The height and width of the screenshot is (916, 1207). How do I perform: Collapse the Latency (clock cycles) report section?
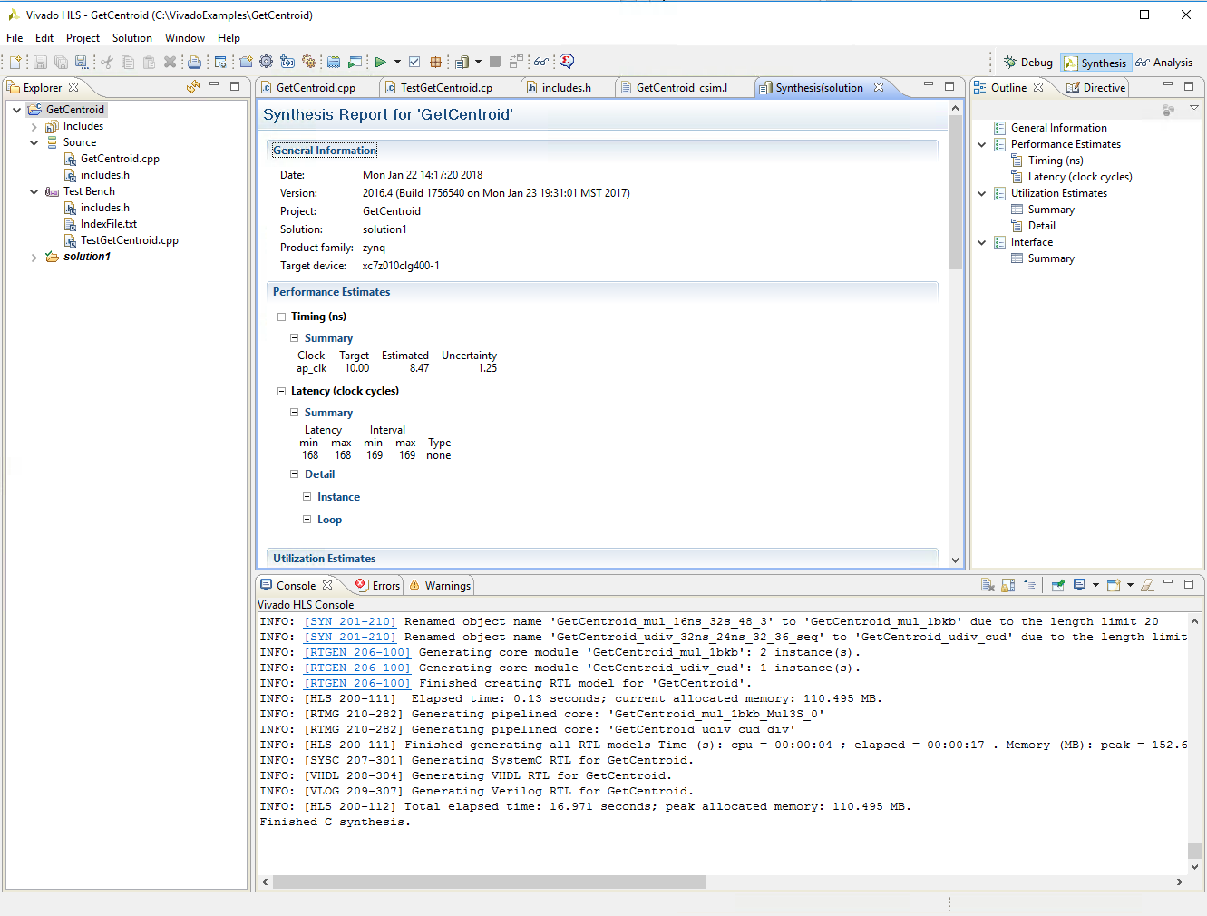[281, 391]
